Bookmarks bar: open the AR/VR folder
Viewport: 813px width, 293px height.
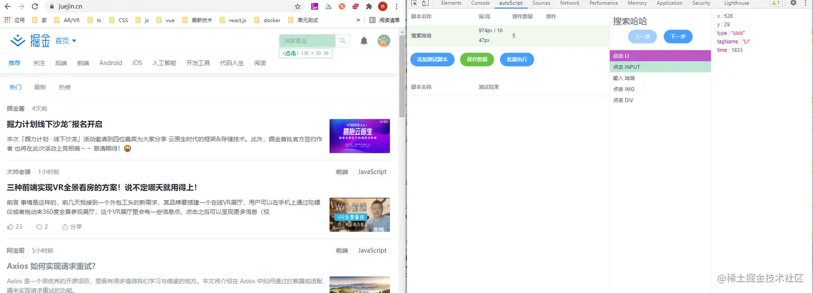(68, 20)
